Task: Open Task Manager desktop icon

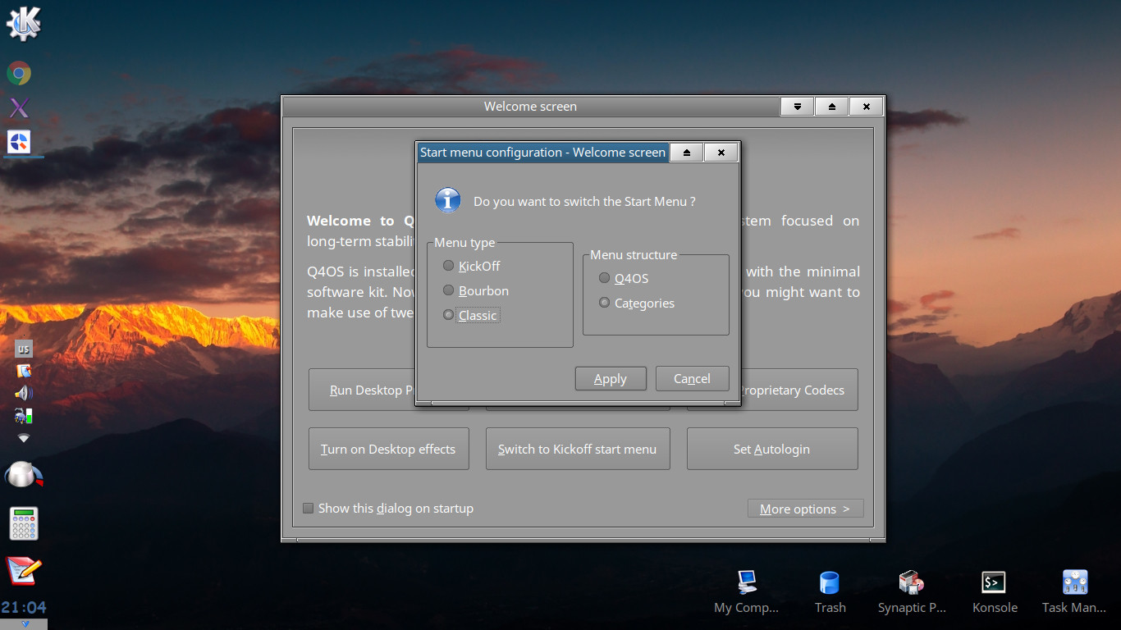Action: [1074, 592]
